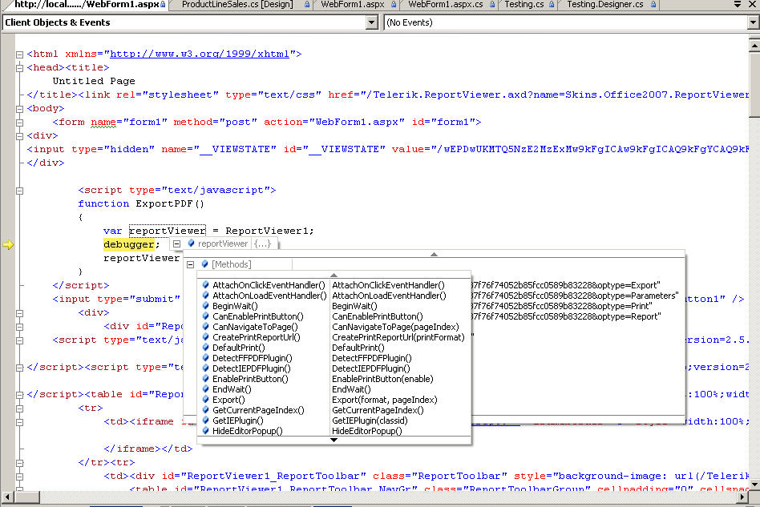Collapse the body element outlining block

pyautogui.click(x=20, y=109)
